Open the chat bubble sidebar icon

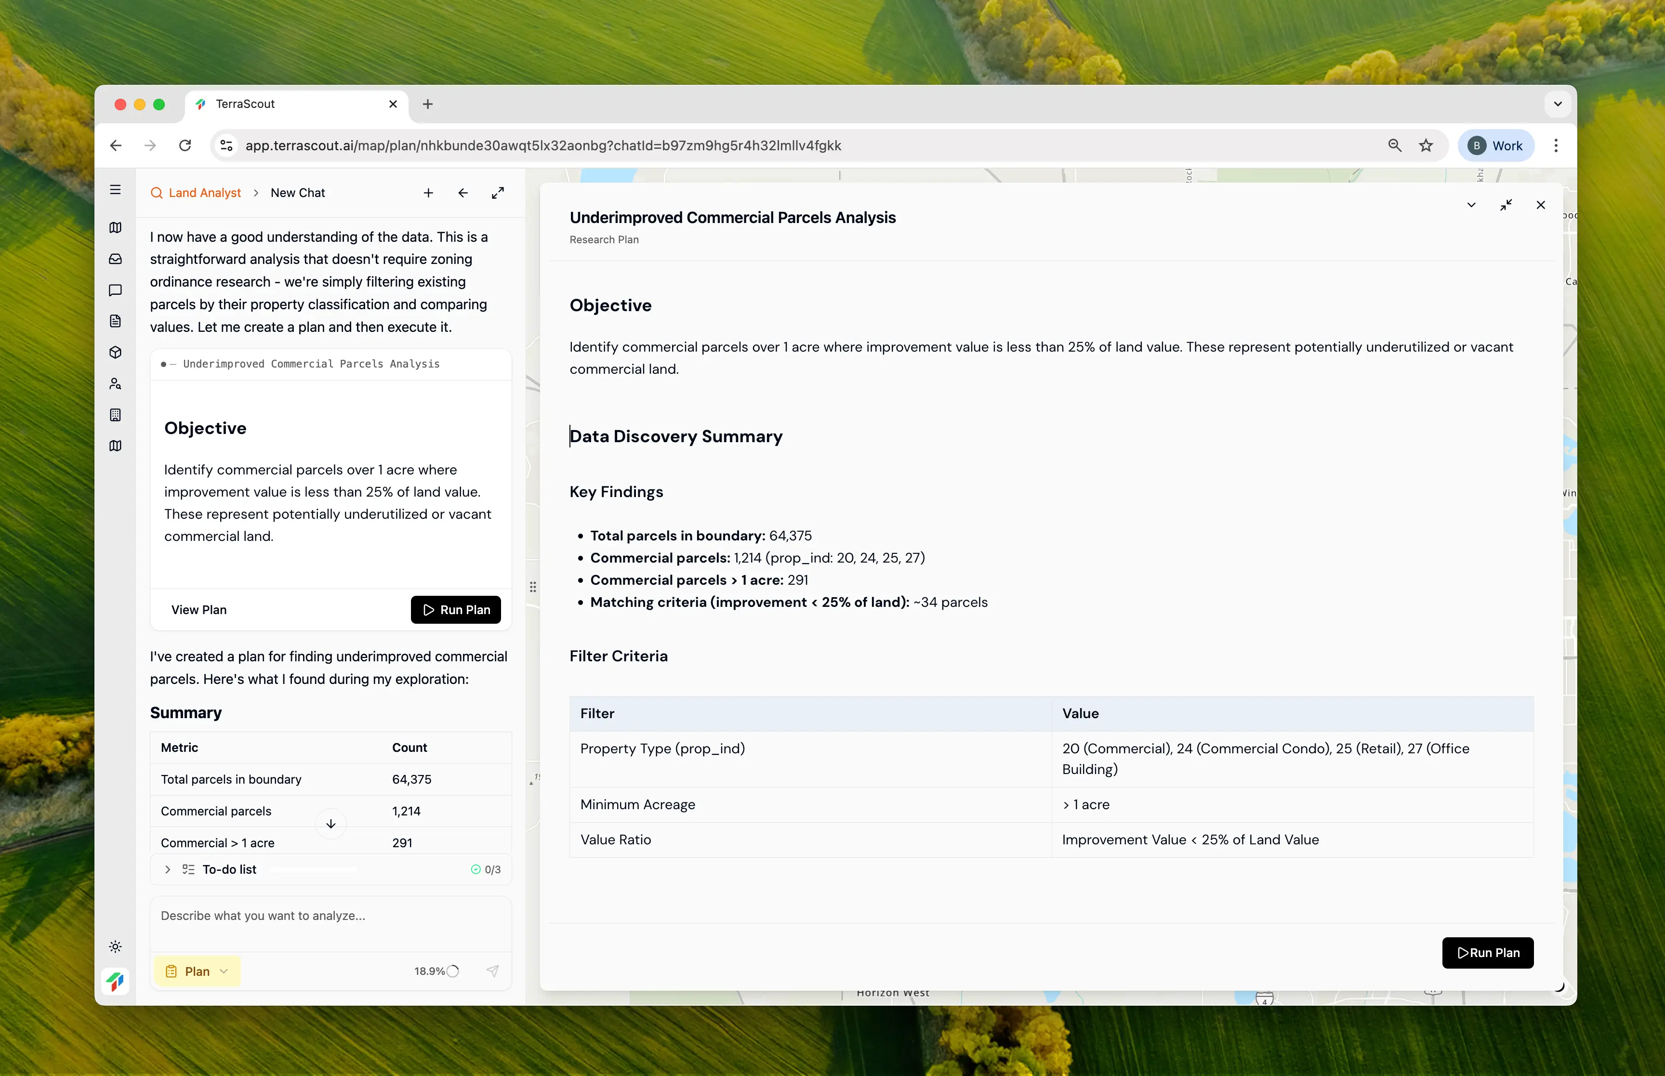point(115,290)
